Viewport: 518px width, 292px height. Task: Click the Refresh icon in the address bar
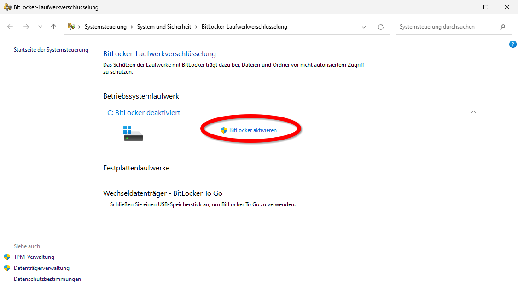coord(381,27)
